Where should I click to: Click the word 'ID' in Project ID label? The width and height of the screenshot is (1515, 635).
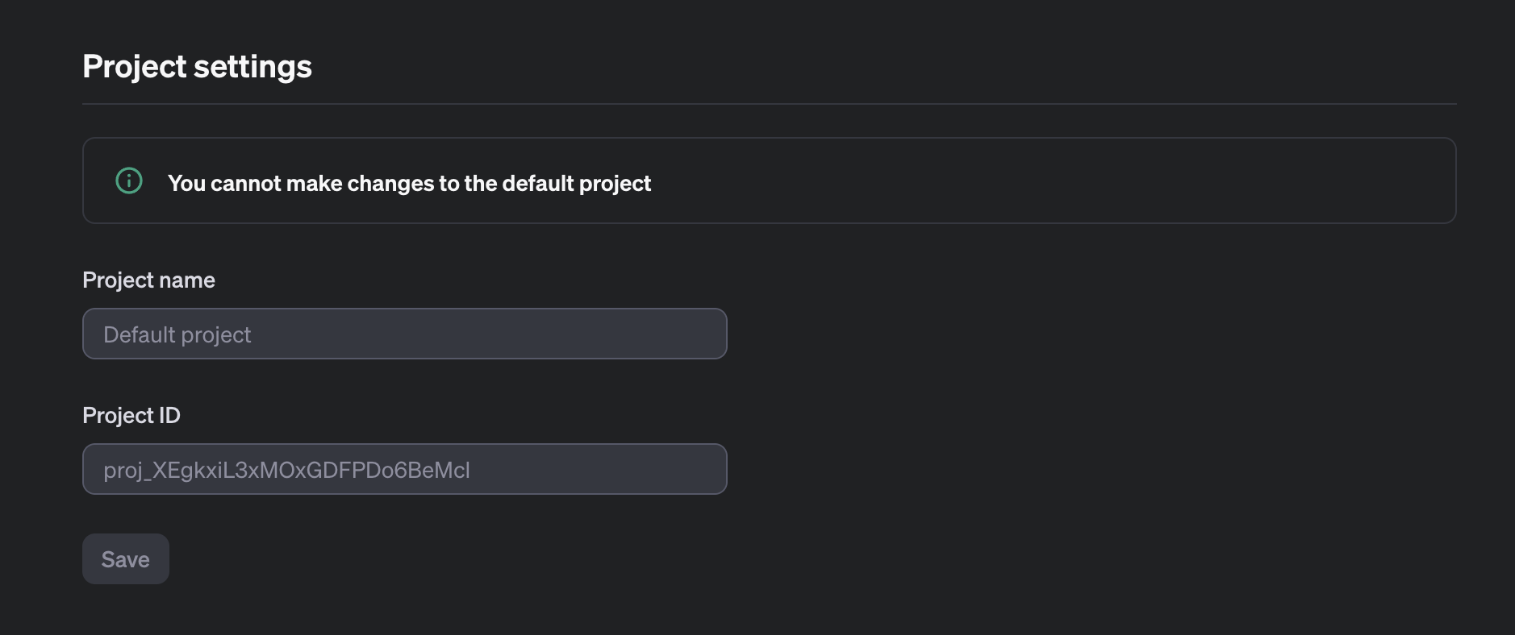click(169, 416)
